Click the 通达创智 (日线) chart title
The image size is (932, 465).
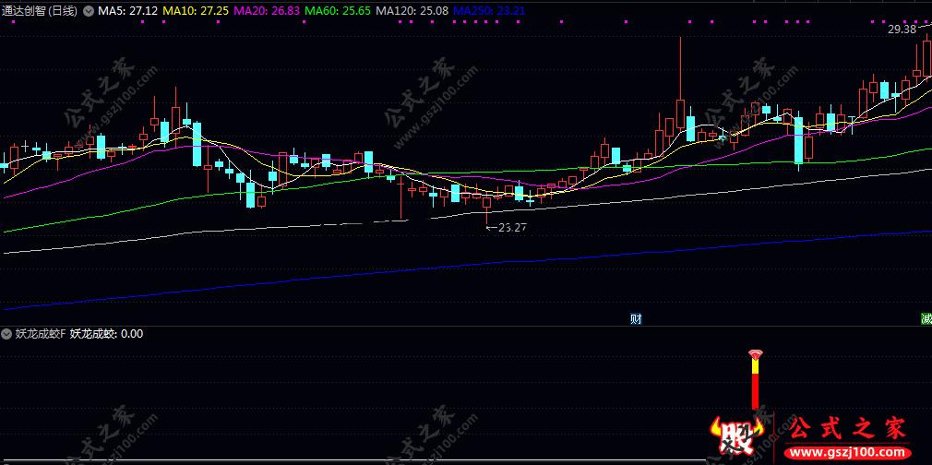coord(40,11)
